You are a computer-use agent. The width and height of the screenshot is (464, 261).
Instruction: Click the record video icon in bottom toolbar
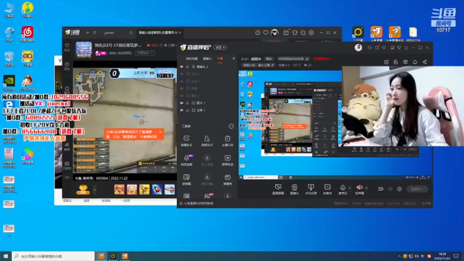(380, 189)
